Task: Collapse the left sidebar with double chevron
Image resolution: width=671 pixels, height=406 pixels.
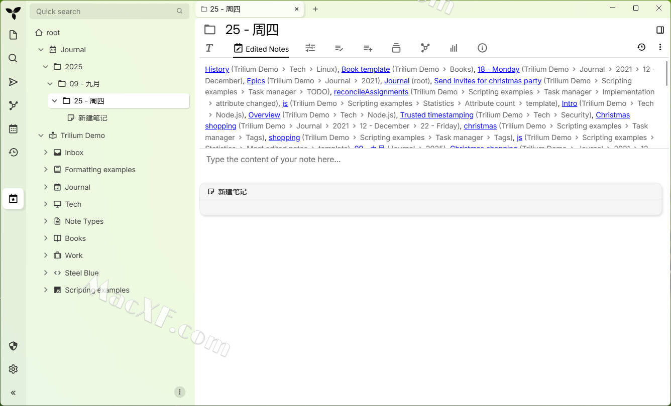Action: coord(13,393)
